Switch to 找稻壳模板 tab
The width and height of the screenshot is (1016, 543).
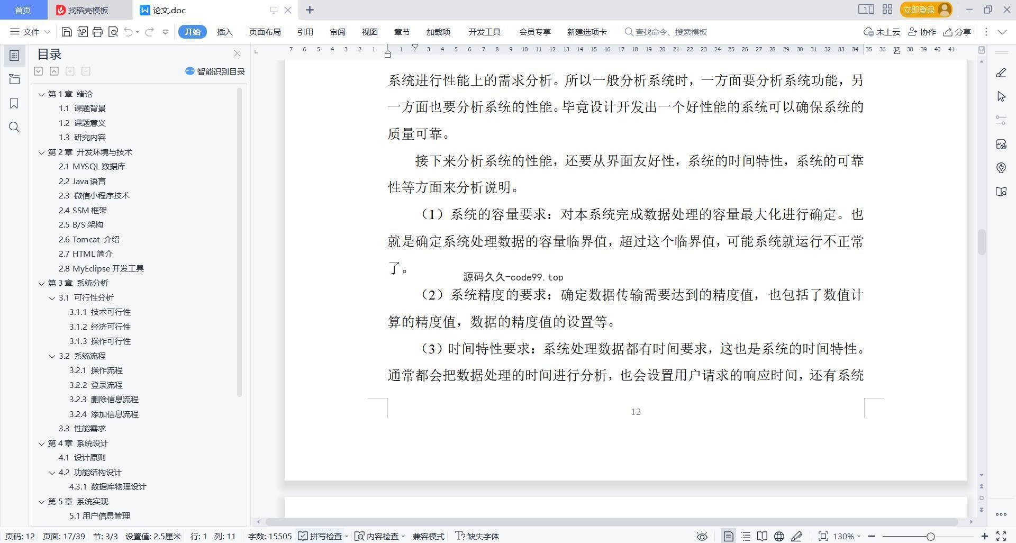coord(88,10)
